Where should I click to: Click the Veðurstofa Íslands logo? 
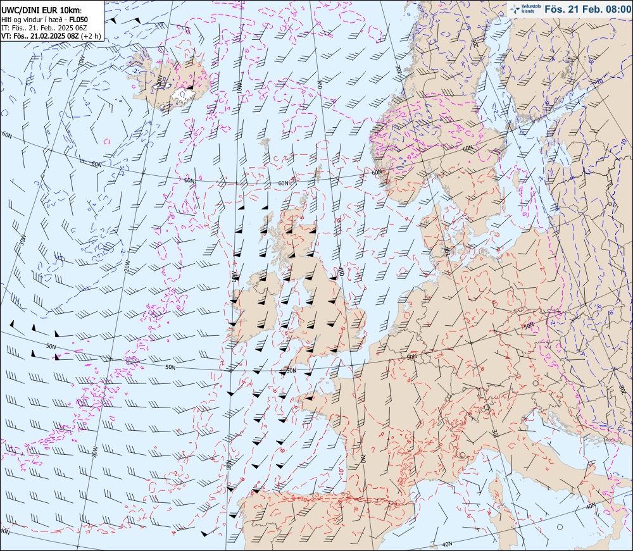tap(525, 9)
